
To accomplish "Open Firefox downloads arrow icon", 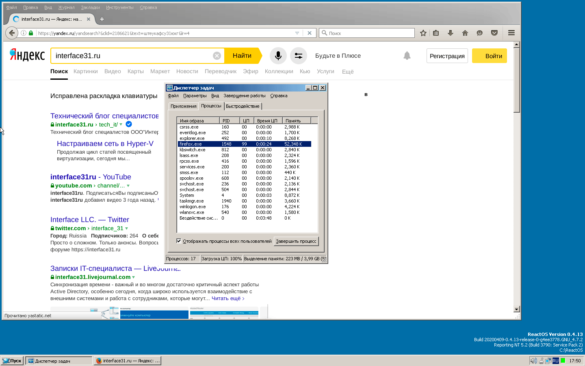I will pos(450,33).
